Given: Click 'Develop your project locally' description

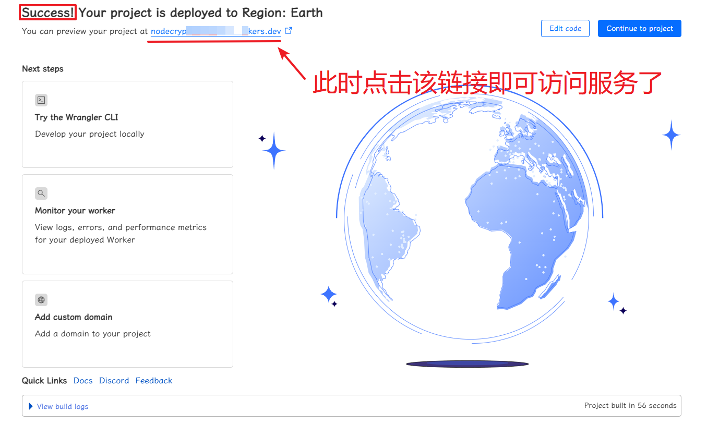Looking at the screenshot, I should coord(90,134).
